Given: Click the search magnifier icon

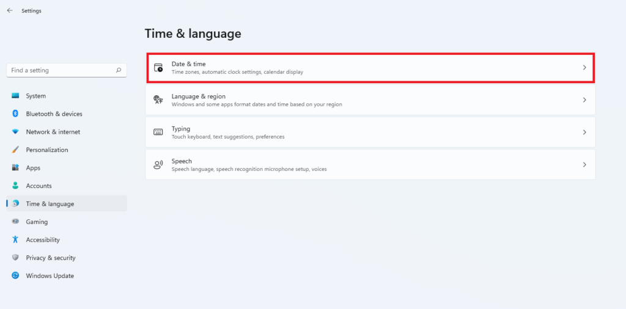Looking at the screenshot, I should point(119,70).
